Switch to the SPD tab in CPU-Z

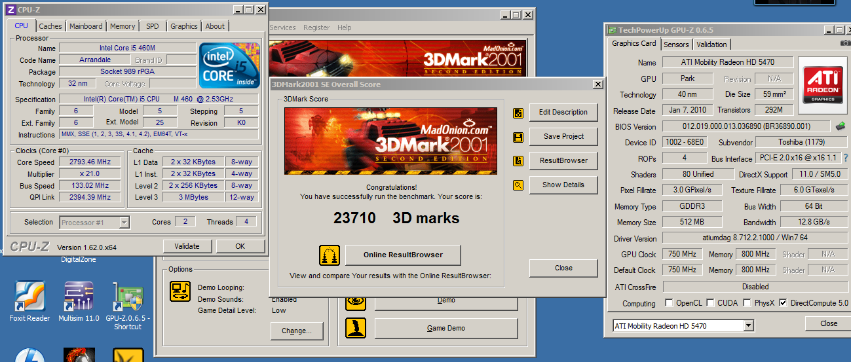pos(153,26)
